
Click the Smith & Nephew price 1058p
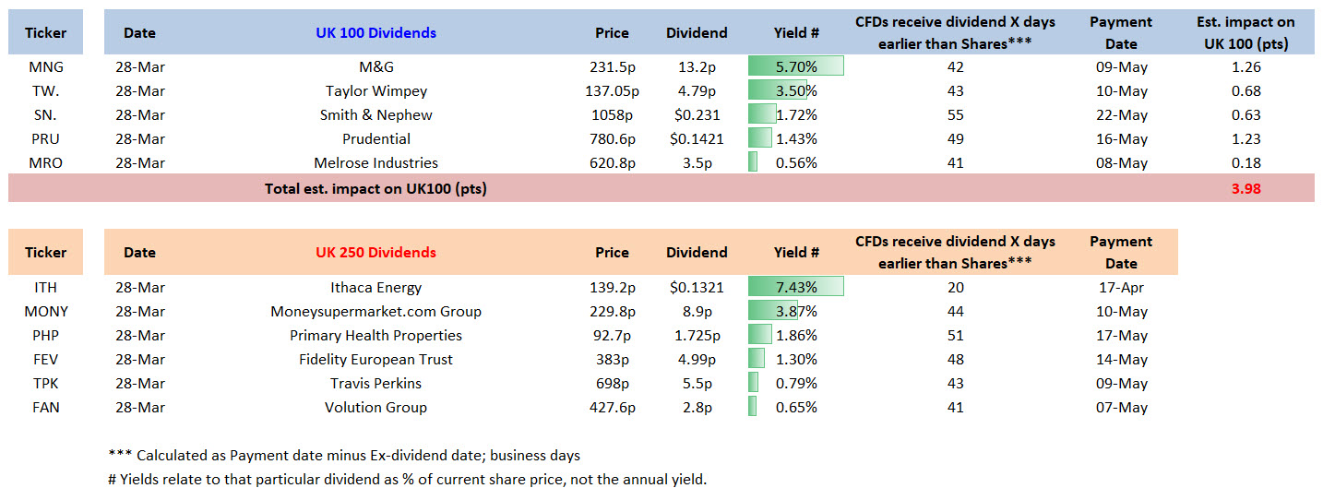point(612,114)
